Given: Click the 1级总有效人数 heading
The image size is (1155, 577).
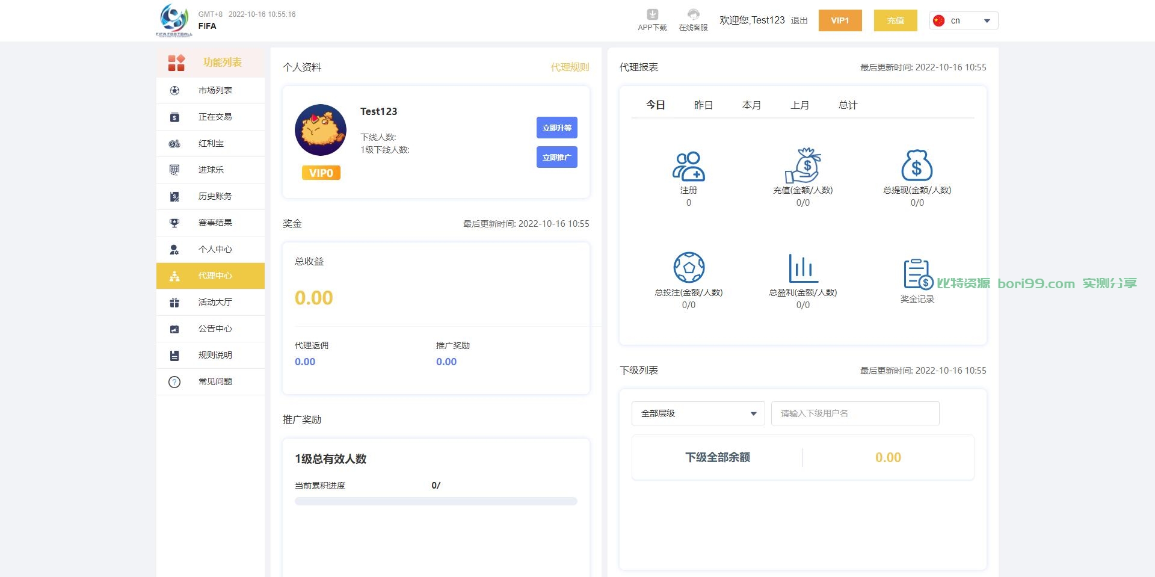Looking at the screenshot, I should (x=330, y=459).
